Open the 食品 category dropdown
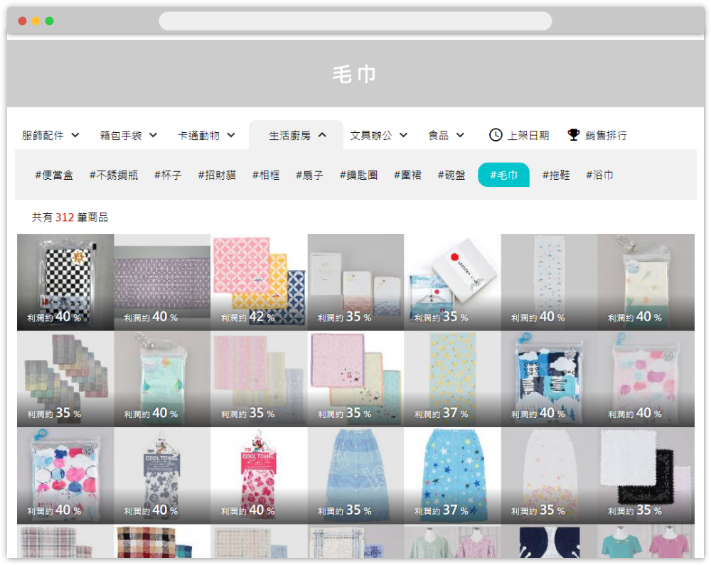 pos(447,135)
